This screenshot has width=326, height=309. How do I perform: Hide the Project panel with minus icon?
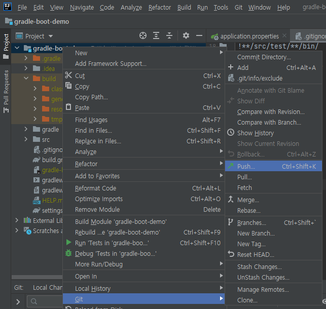click(x=199, y=35)
